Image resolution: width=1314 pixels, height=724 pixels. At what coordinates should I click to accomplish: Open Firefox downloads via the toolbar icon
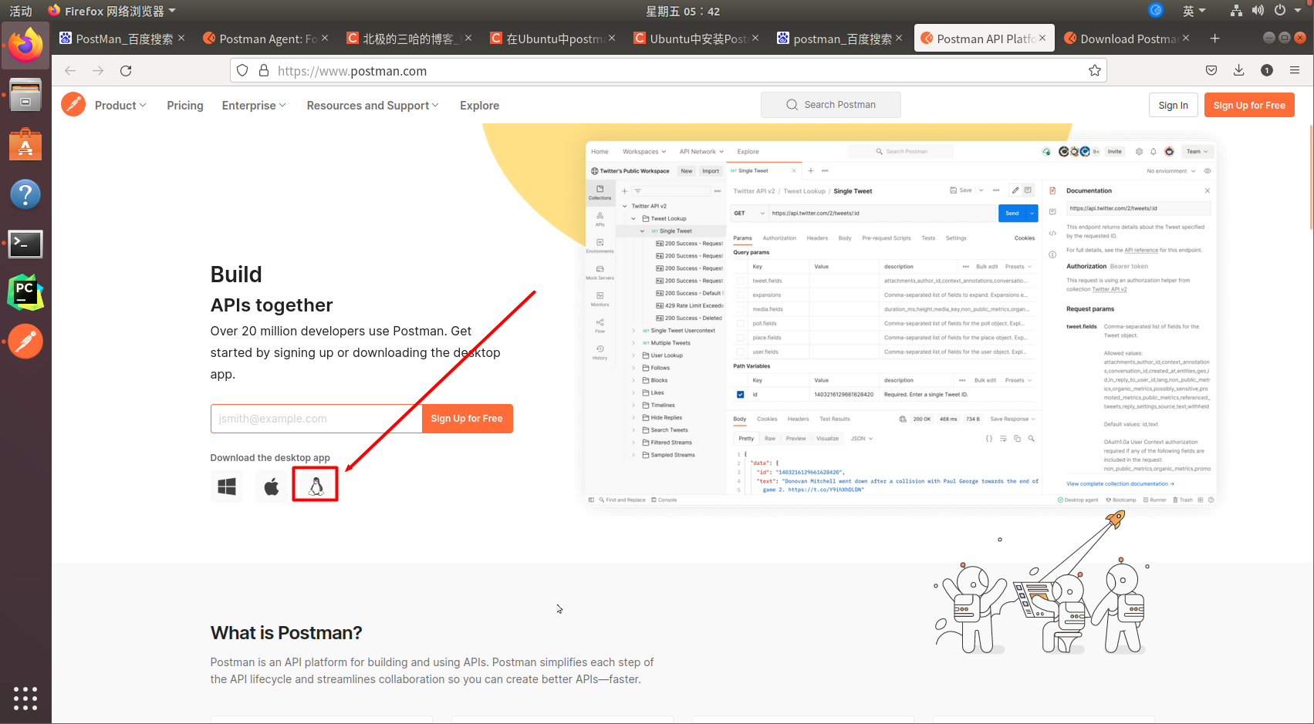1238,70
